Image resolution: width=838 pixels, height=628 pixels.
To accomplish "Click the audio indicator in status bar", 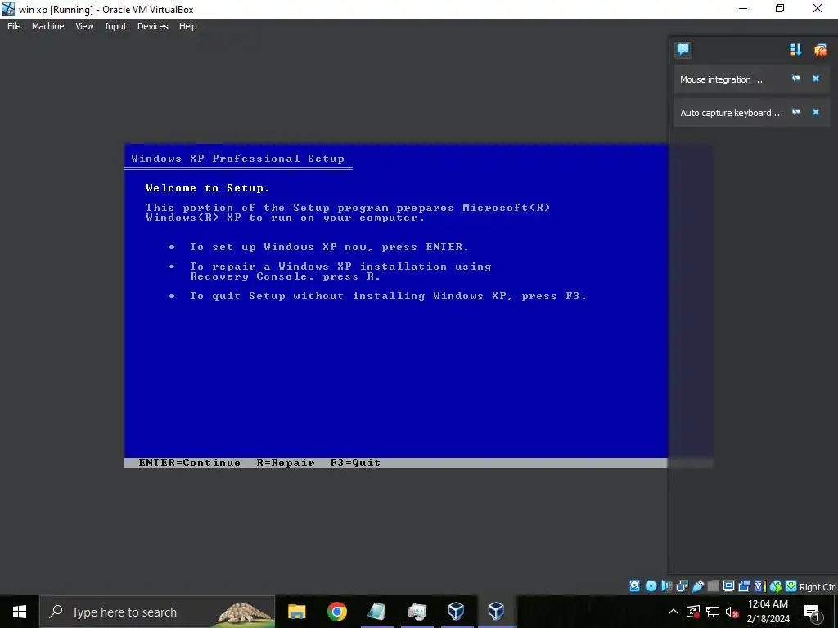I will click(x=666, y=585).
